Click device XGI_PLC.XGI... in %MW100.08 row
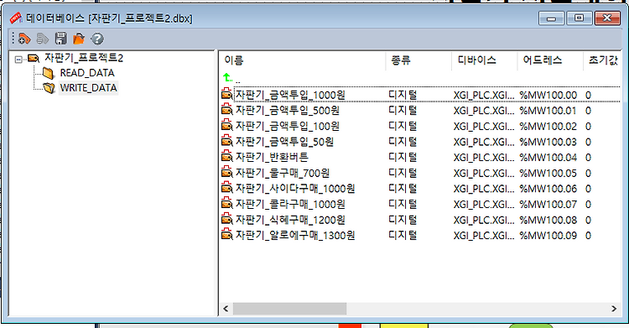This screenshot has width=629, height=328. [484, 220]
